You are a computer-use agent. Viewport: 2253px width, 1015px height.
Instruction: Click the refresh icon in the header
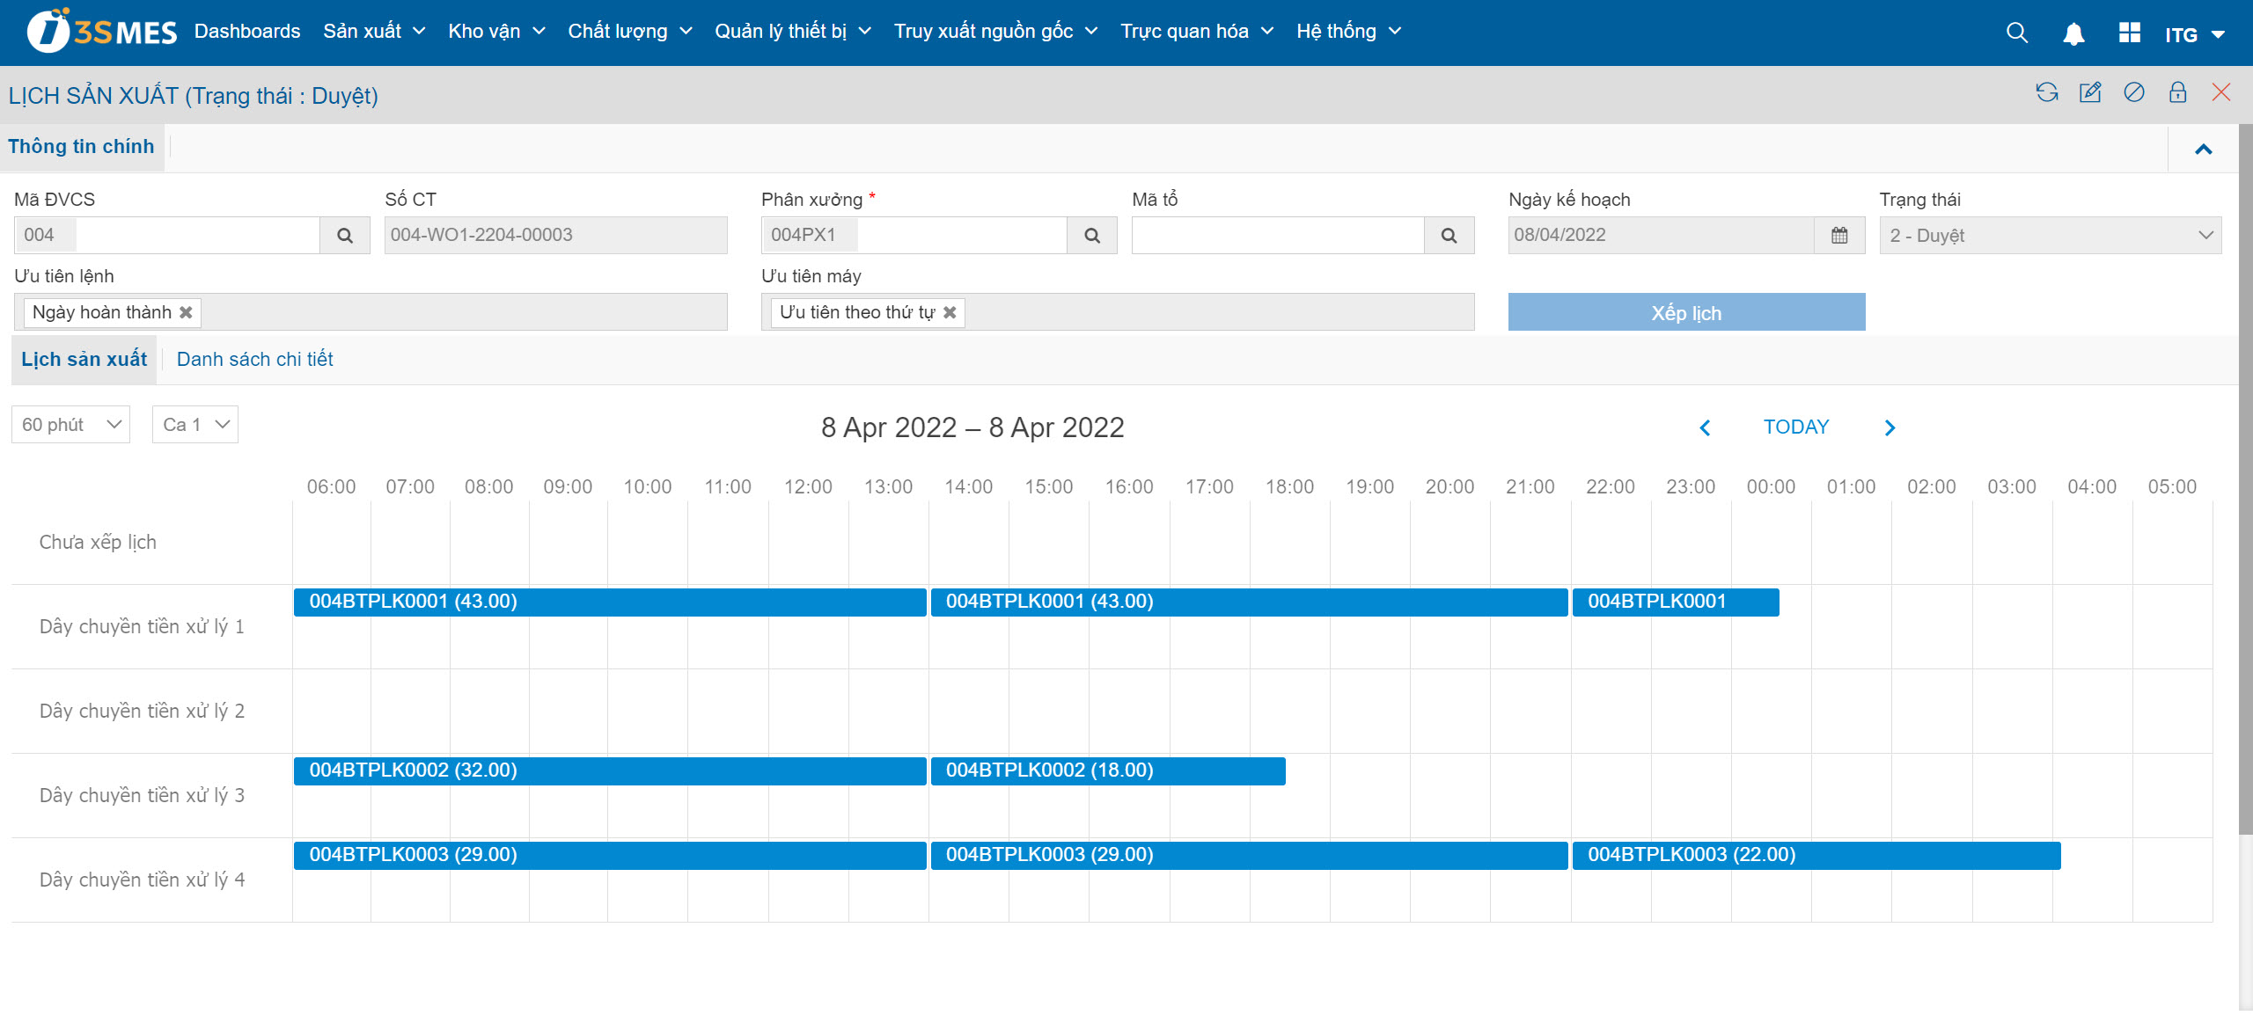coord(2046,92)
